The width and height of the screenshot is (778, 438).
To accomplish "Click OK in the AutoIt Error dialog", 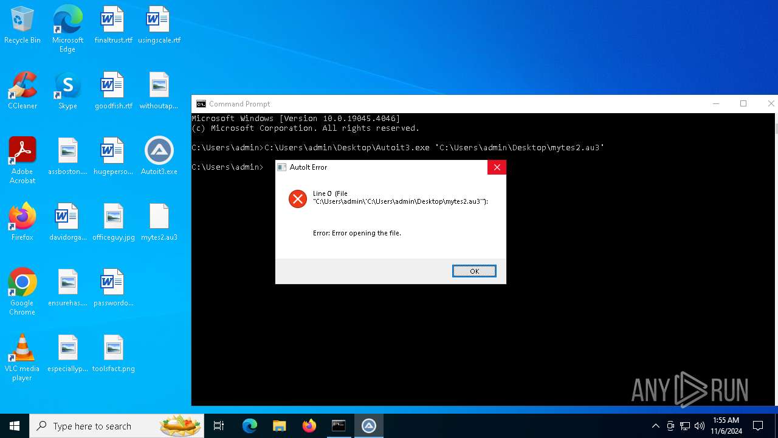I will point(474,271).
